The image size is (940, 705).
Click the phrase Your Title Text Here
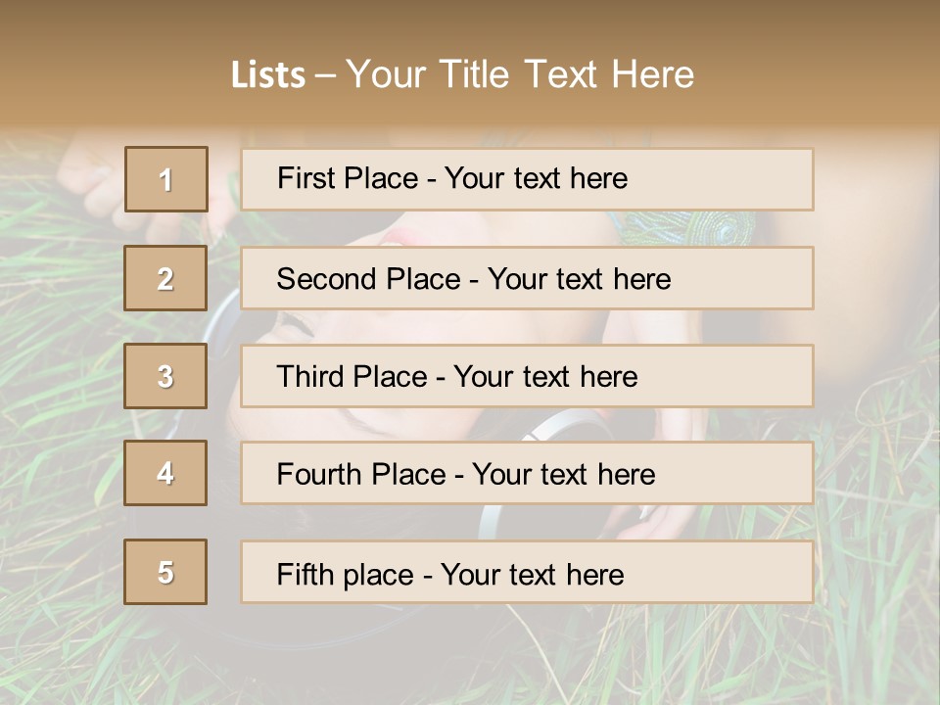520,74
